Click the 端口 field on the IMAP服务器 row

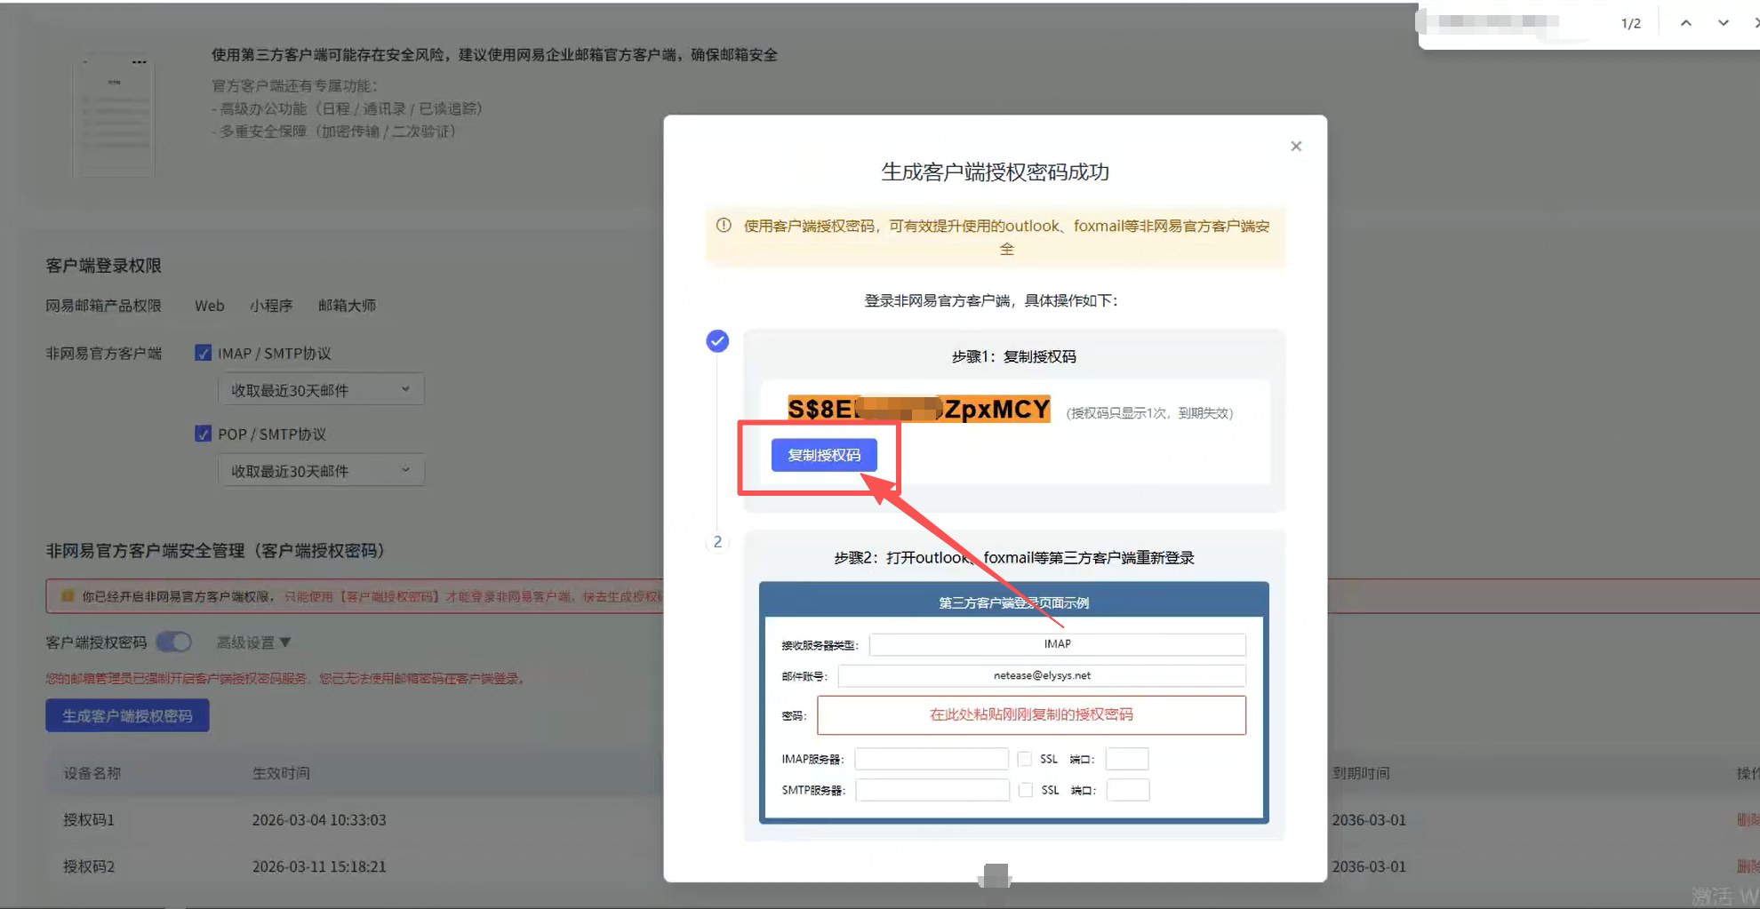click(1127, 759)
